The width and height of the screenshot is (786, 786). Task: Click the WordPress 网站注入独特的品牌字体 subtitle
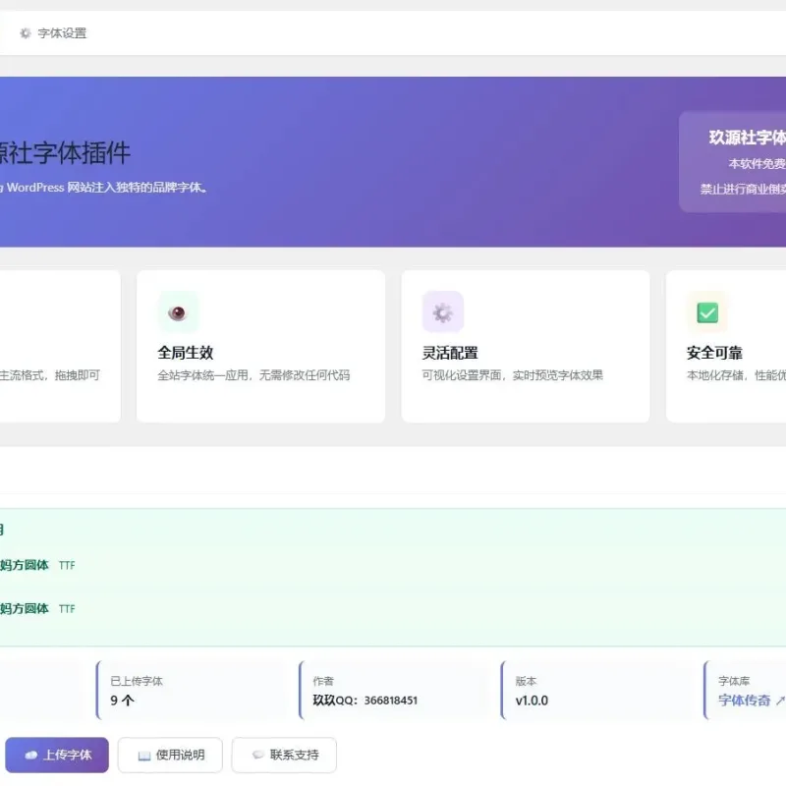coord(104,188)
